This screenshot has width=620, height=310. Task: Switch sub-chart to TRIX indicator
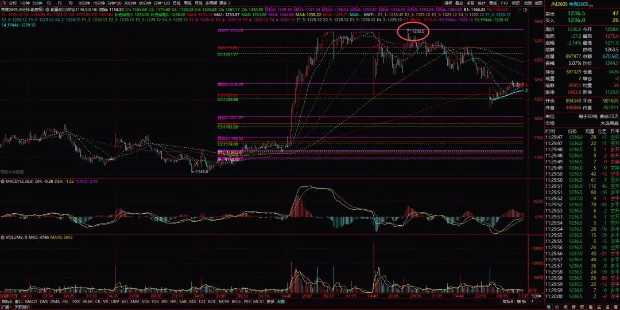75,301
